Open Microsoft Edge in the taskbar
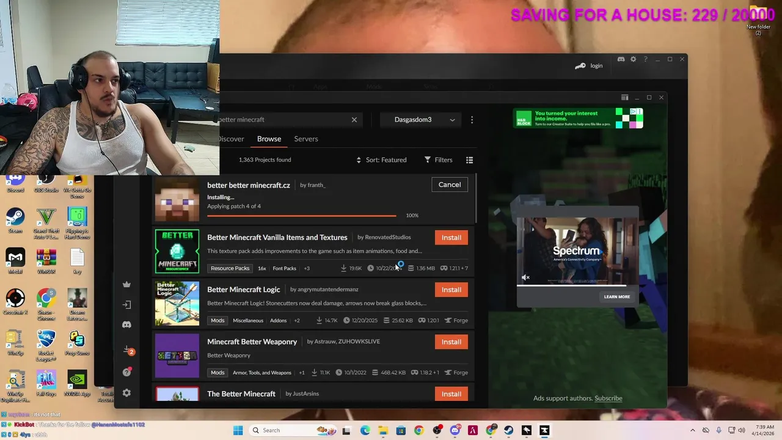The height and width of the screenshot is (440, 782). 365,430
